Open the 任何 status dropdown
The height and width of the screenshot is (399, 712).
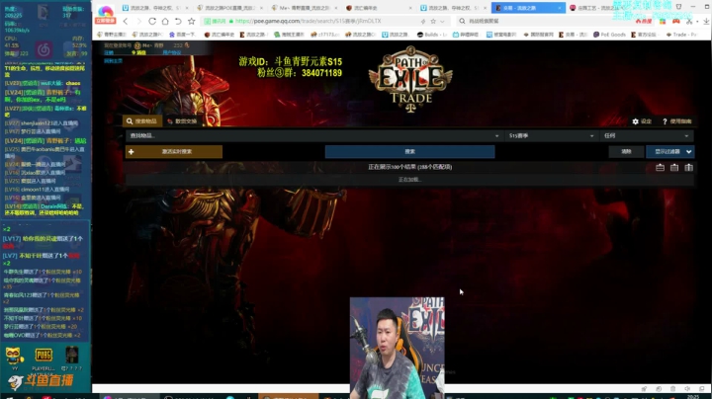pyautogui.click(x=647, y=135)
